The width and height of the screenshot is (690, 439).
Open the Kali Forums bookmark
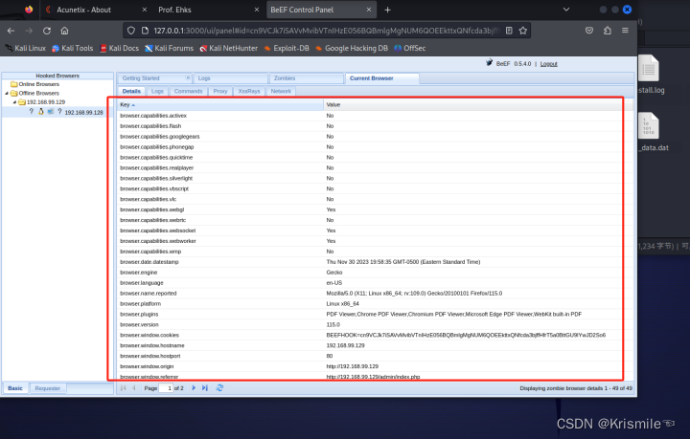(169, 48)
